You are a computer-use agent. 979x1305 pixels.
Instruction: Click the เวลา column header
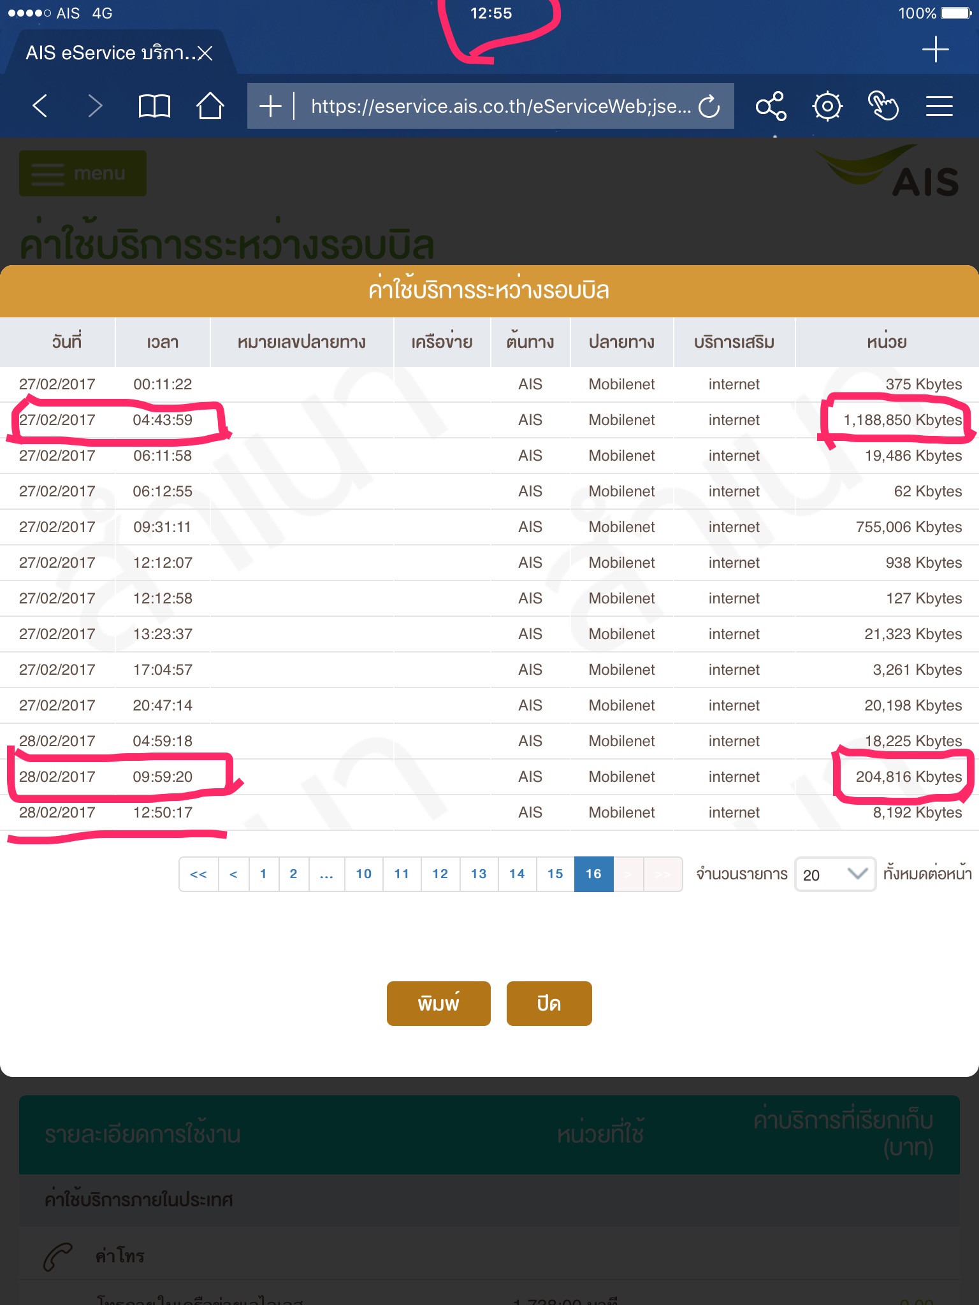[x=163, y=343]
